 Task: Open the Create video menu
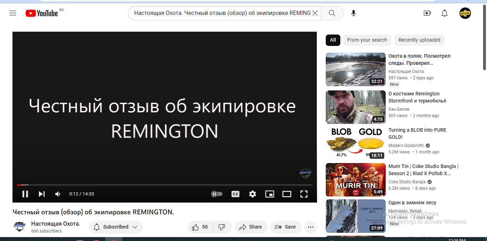427,13
